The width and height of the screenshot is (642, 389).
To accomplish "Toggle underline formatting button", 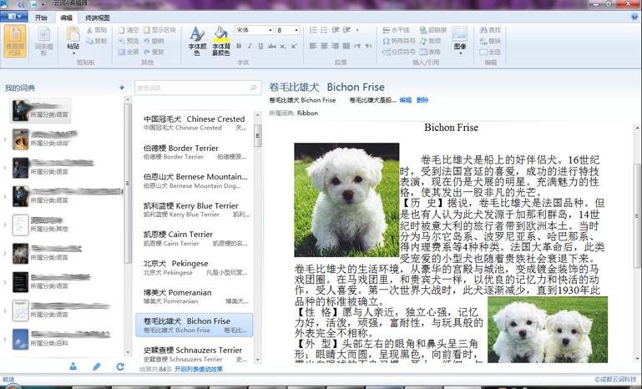I will point(260,46).
